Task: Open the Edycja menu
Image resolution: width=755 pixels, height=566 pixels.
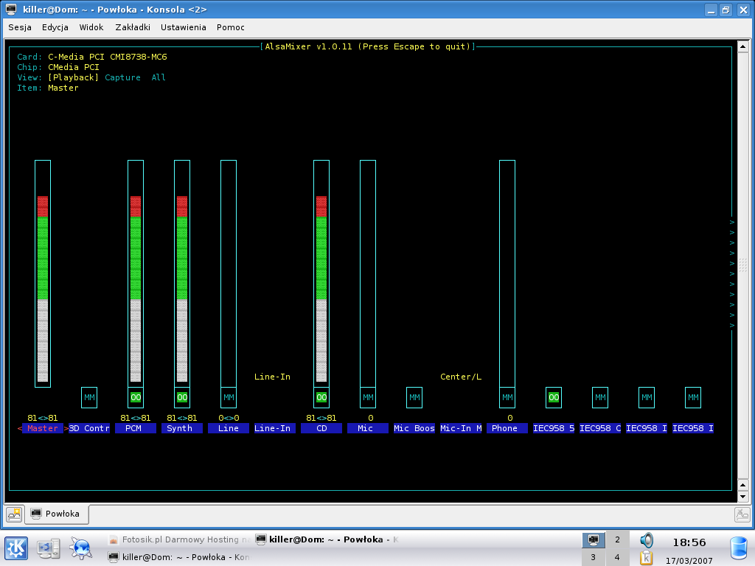Action: click(x=55, y=27)
